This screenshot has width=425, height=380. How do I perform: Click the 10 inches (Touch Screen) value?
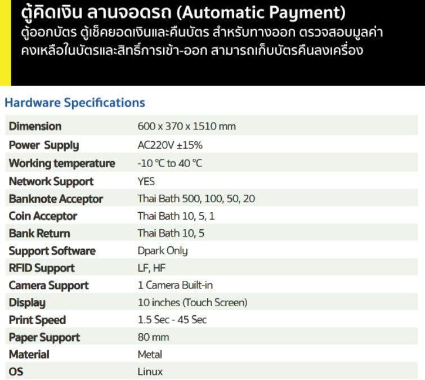tap(192, 302)
